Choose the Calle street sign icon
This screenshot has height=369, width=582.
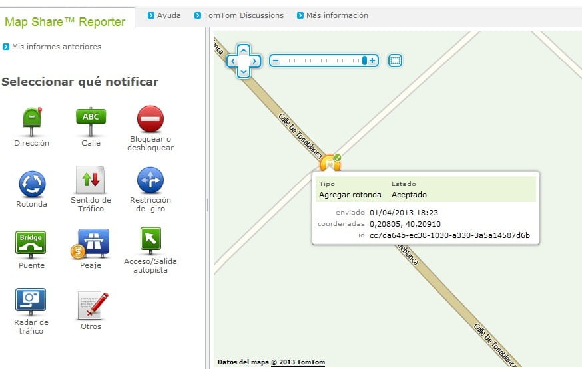point(91,120)
